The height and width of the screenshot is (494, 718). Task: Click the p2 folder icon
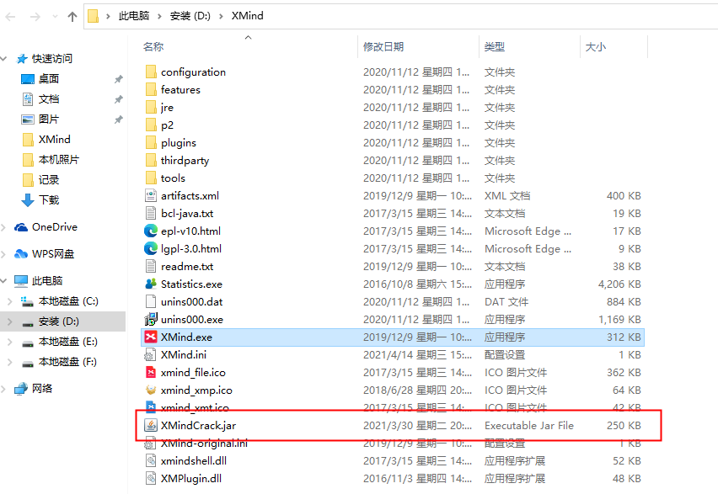point(151,125)
